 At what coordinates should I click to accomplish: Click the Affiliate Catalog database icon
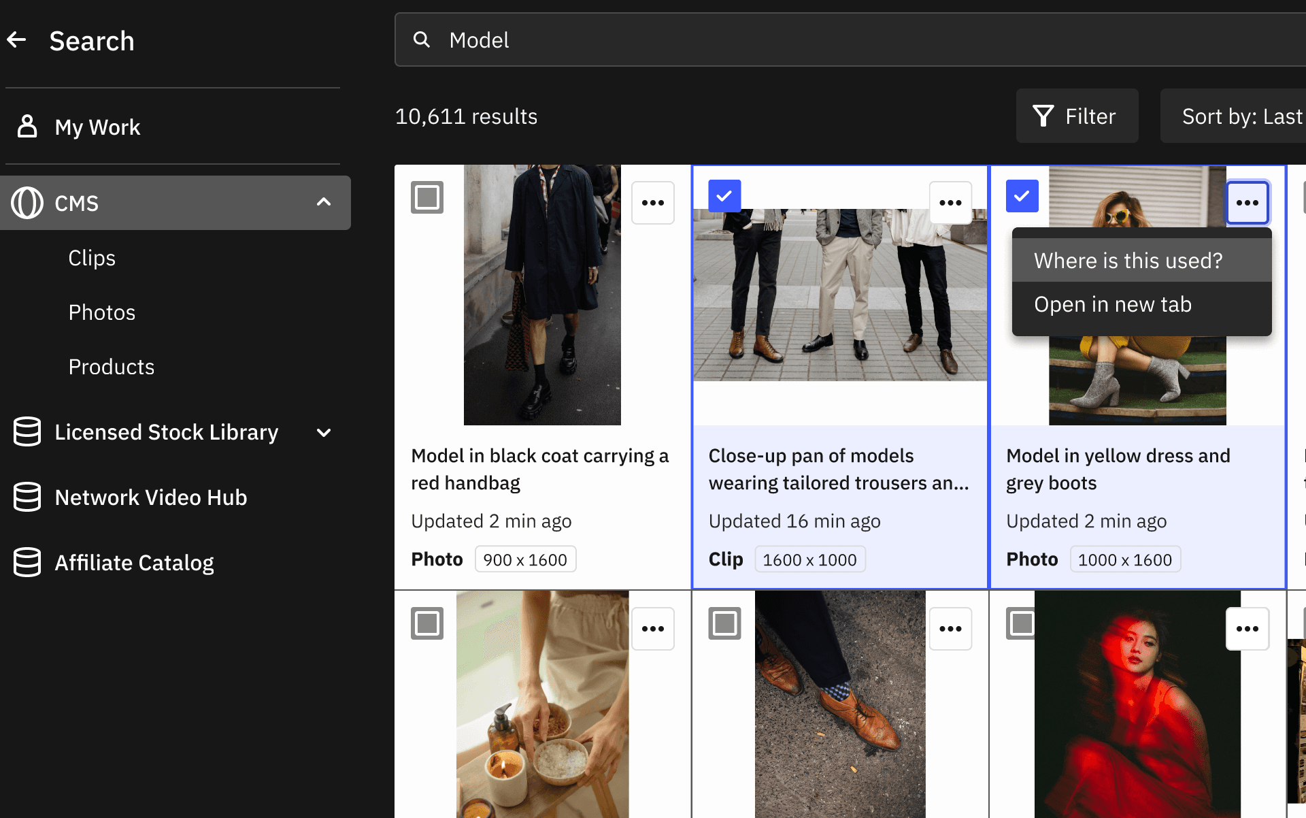[x=27, y=563]
